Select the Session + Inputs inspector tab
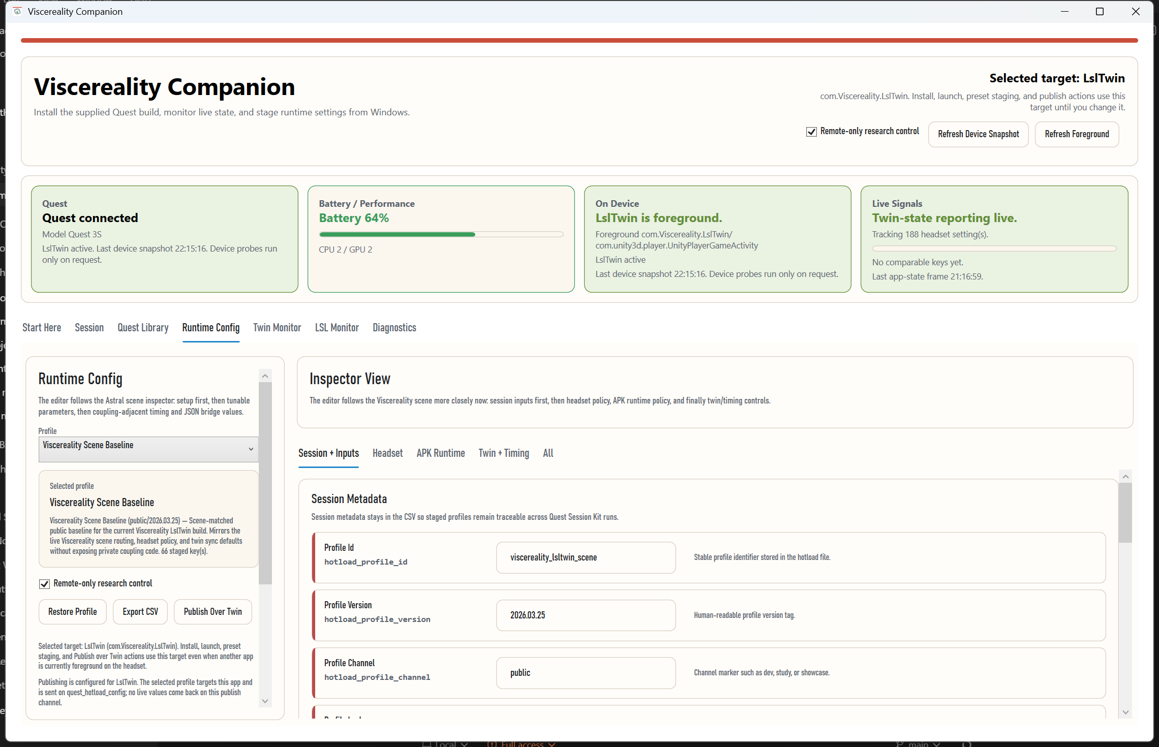The image size is (1159, 747). click(x=328, y=453)
